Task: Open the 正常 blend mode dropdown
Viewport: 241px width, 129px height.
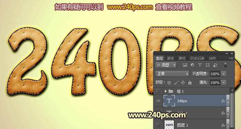Action: 172,74
